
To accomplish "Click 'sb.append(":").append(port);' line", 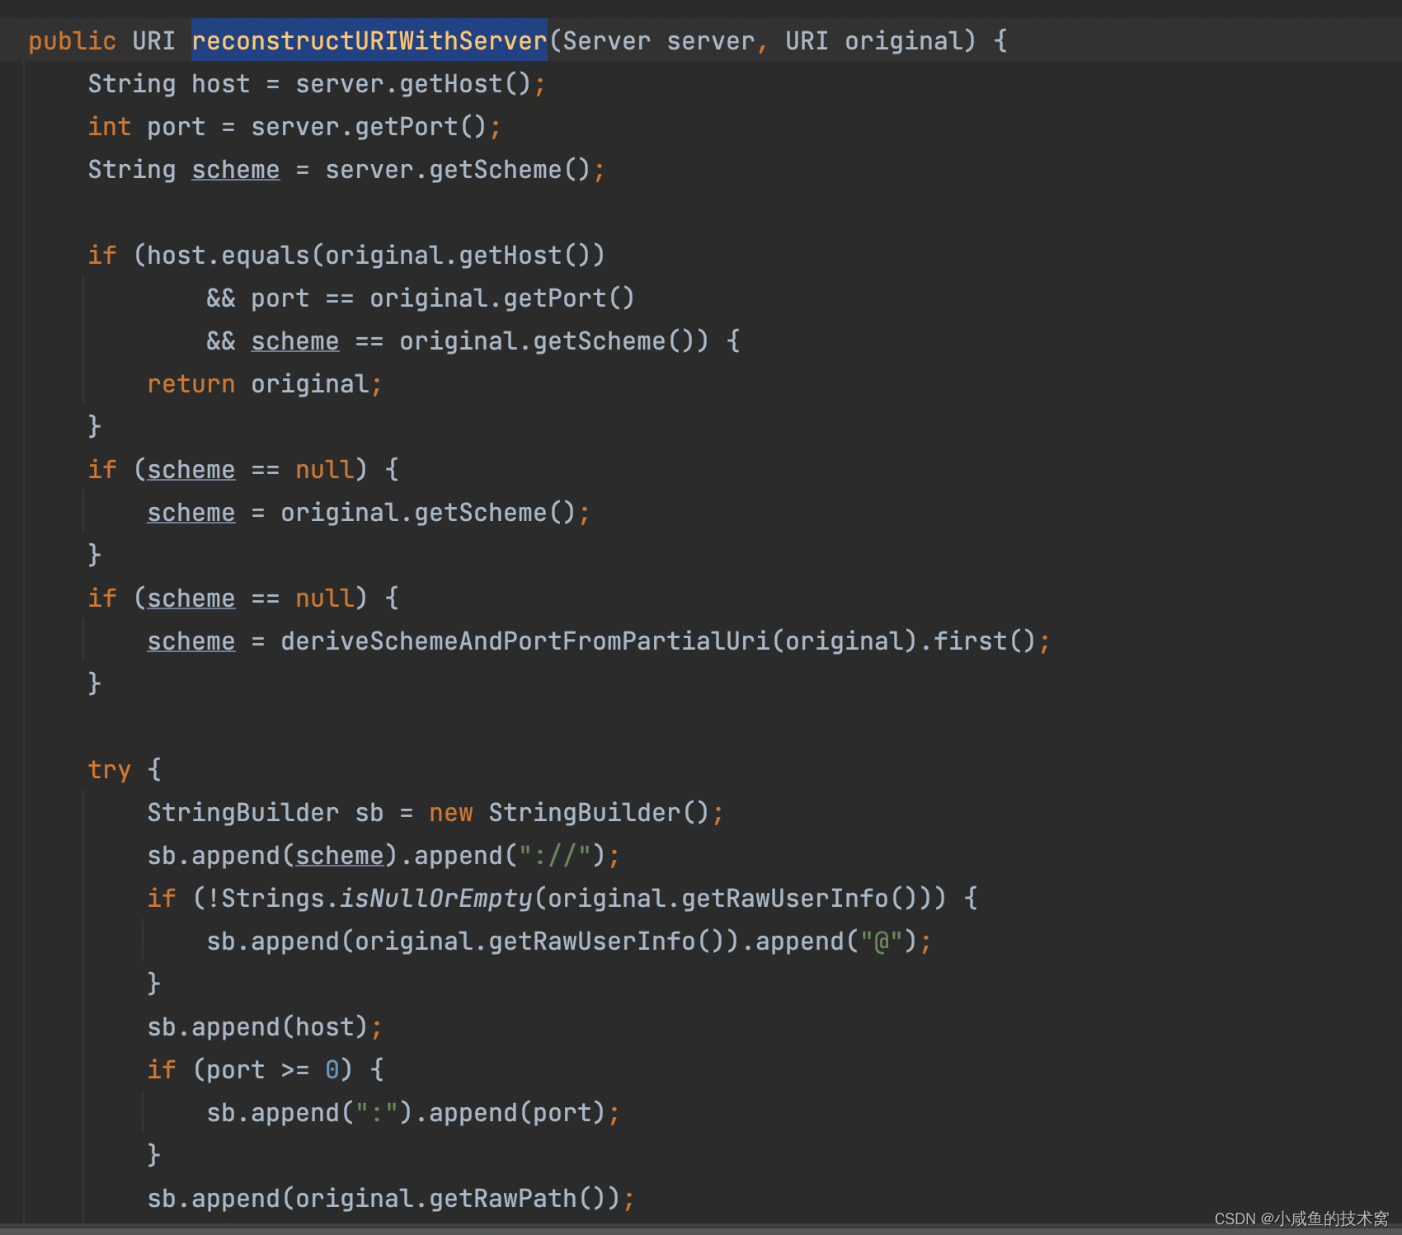I will [x=413, y=1112].
